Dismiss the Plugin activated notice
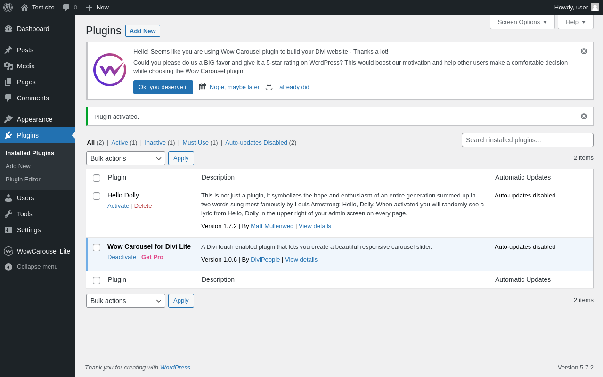The height and width of the screenshot is (377, 603). (584, 116)
